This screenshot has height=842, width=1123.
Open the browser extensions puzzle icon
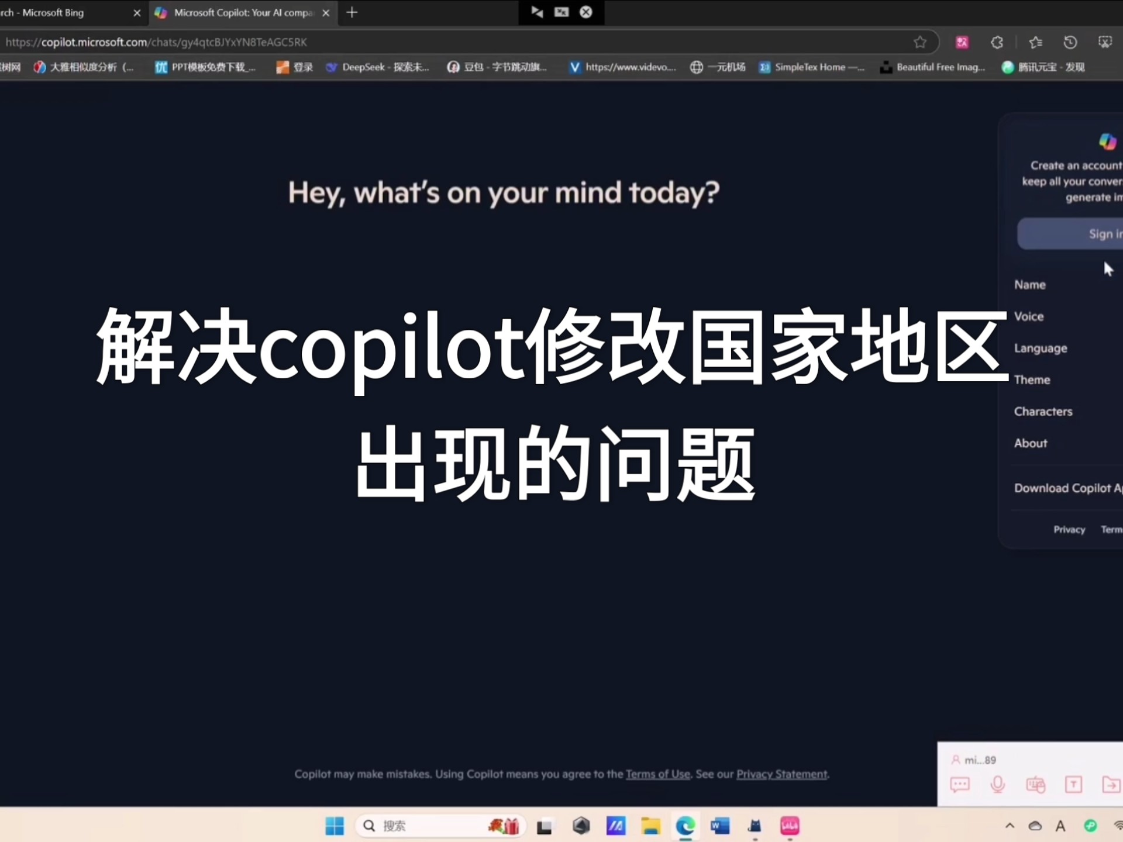997,42
